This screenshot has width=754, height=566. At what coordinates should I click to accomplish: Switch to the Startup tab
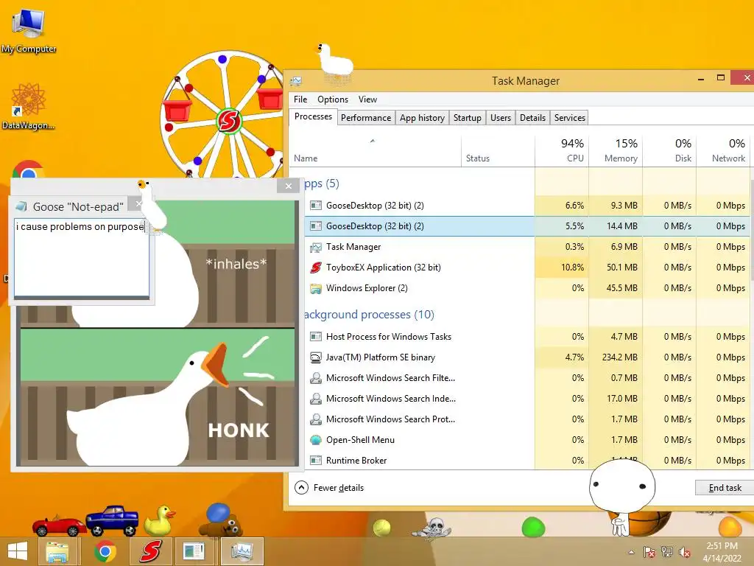pyautogui.click(x=468, y=118)
